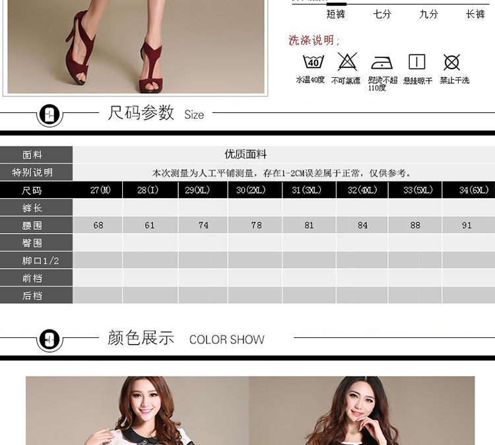495x445 pixels.
Task: Click the pants length scale marker
Action: tap(336, 4)
